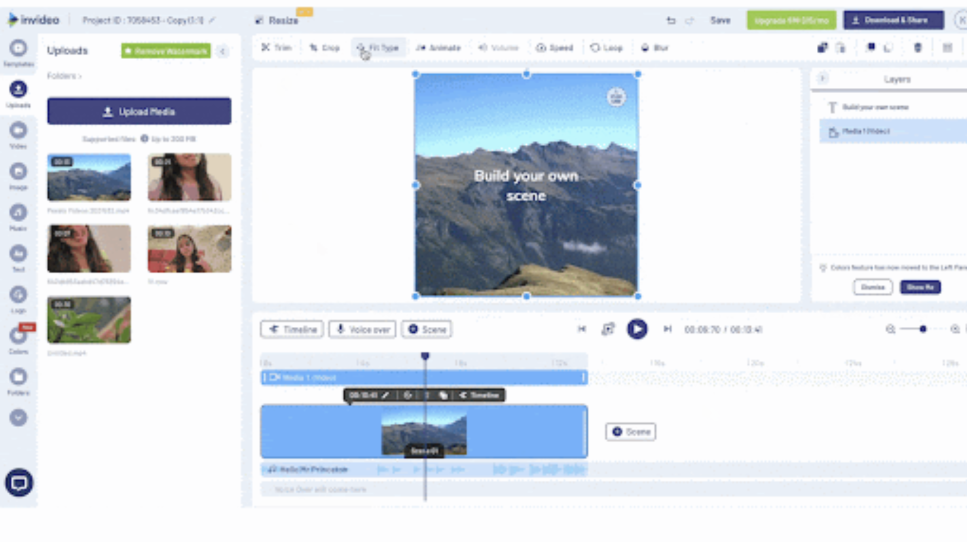Toggle mute via the Volume control
This screenshot has width=967, height=542.
click(498, 48)
